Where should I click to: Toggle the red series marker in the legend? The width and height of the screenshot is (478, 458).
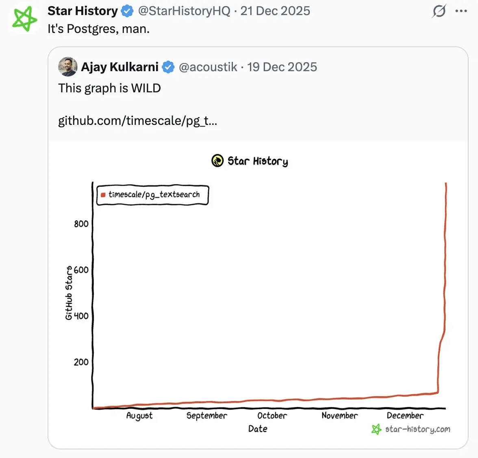[x=103, y=195]
